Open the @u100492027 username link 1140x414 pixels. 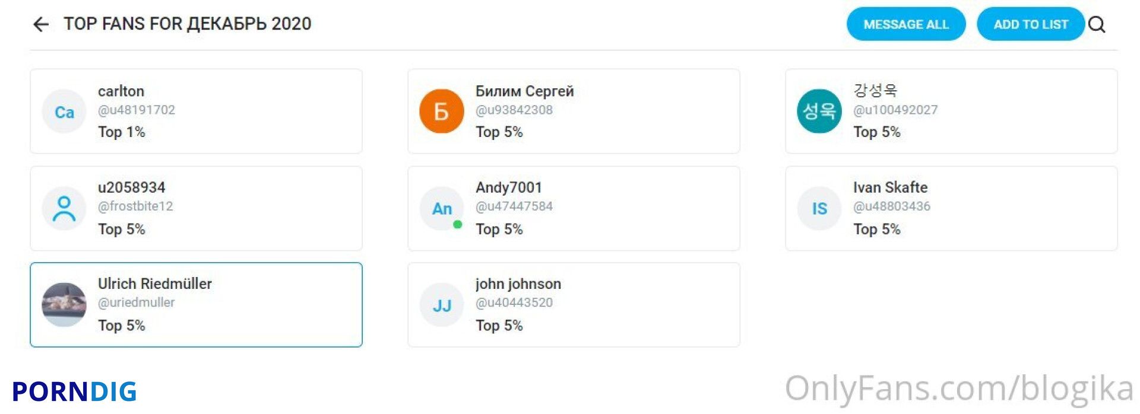tap(895, 110)
